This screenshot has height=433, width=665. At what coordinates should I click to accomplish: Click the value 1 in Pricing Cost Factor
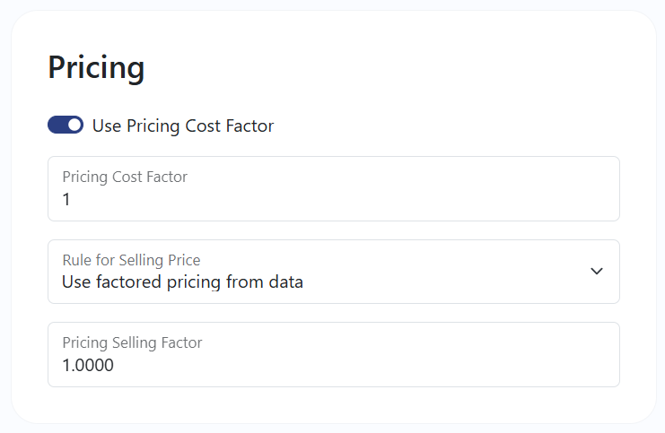(x=66, y=200)
